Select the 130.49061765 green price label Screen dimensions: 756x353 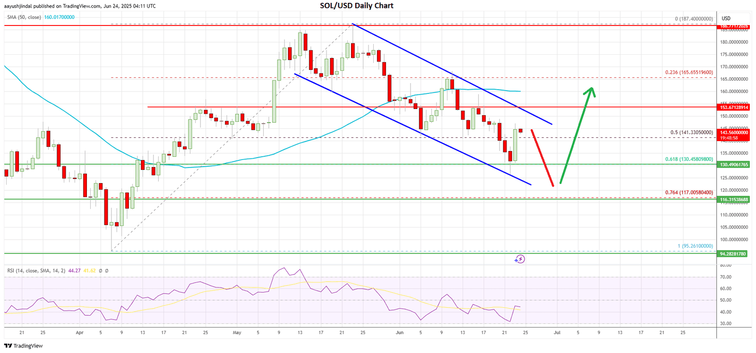[734, 165]
